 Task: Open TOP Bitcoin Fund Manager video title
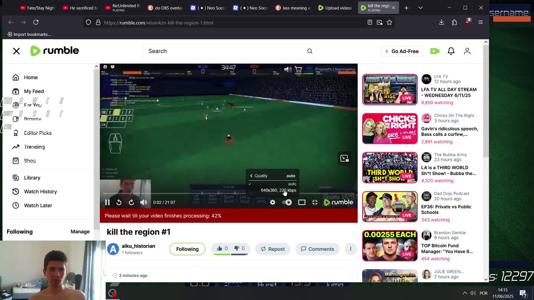click(x=447, y=249)
